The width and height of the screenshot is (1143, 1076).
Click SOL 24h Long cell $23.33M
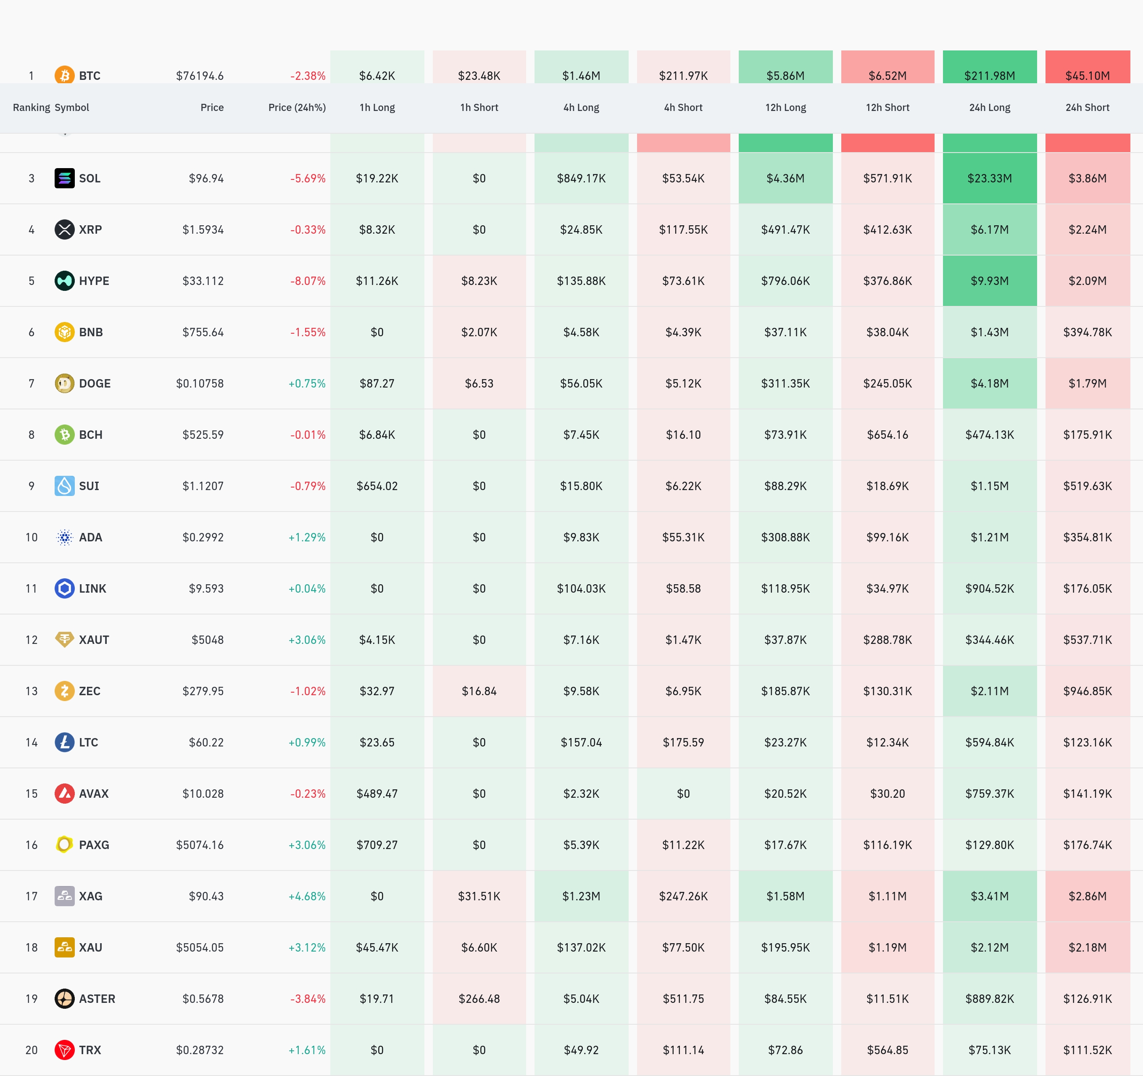990,178
